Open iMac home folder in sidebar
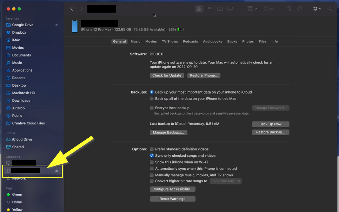Screen dimensions: 339x212 point(16,40)
